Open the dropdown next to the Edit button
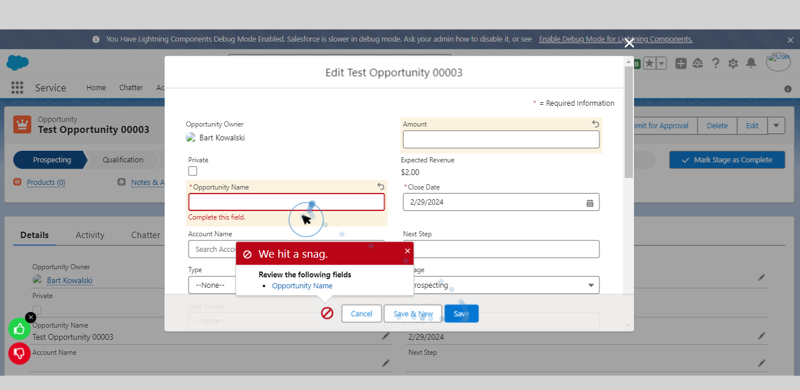This screenshot has height=390, width=800. pos(776,125)
